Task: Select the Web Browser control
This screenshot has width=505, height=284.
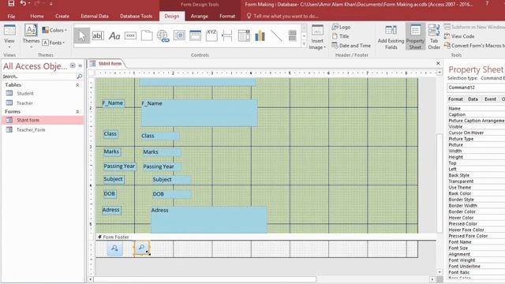Action: (179, 35)
